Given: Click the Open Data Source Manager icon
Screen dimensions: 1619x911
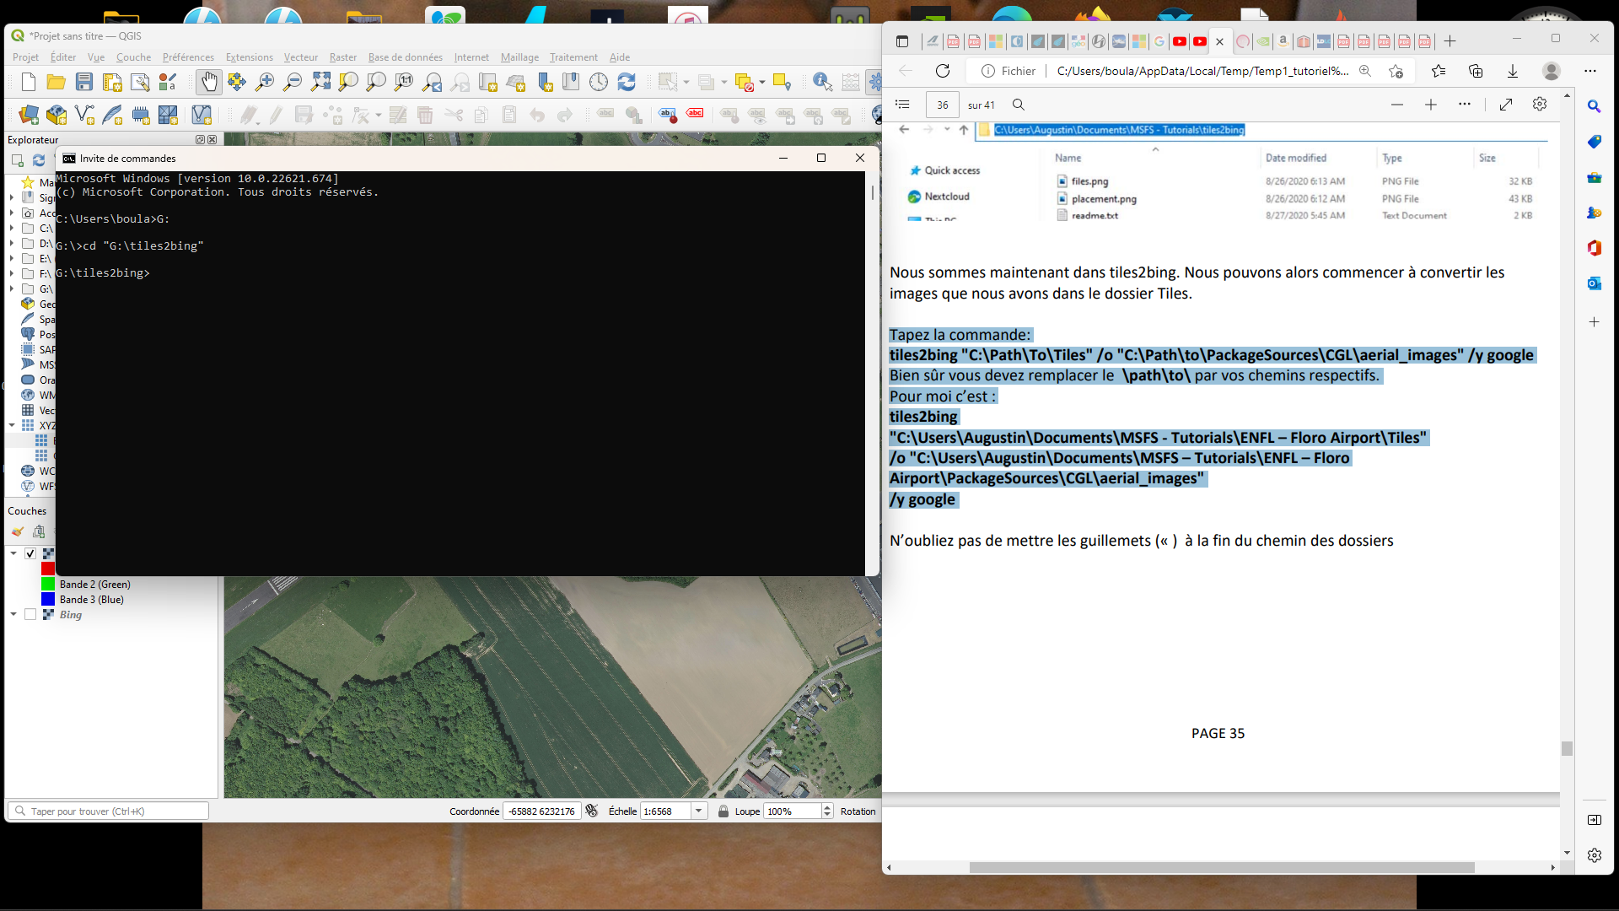Looking at the screenshot, I should point(29,115).
